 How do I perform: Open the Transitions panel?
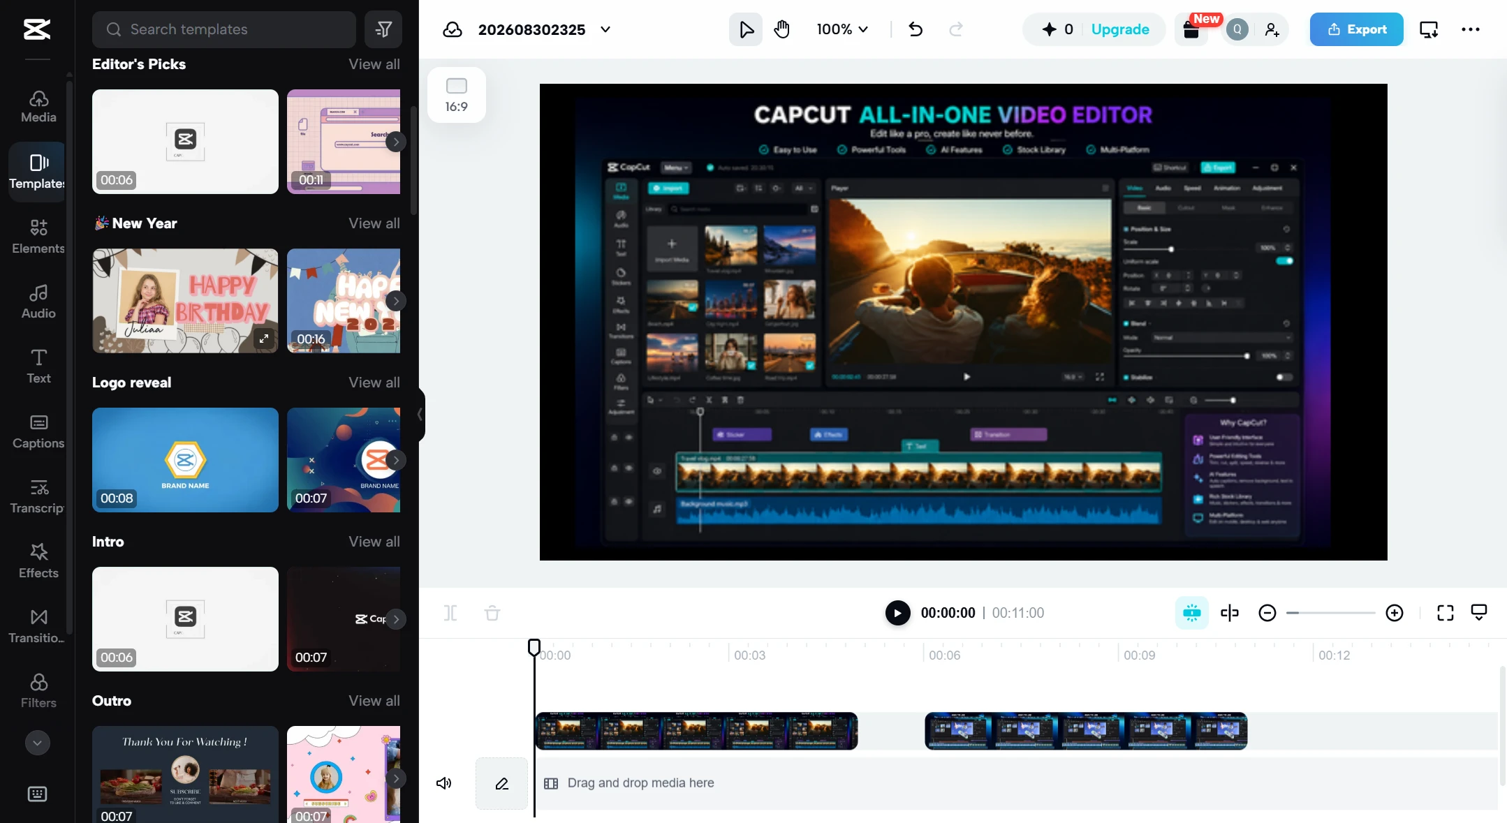coord(38,626)
